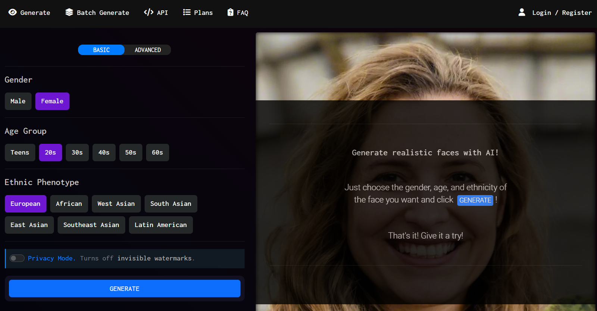This screenshot has width=597, height=311.
Task: Open the Batch Generate page
Action: [x=97, y=12]
